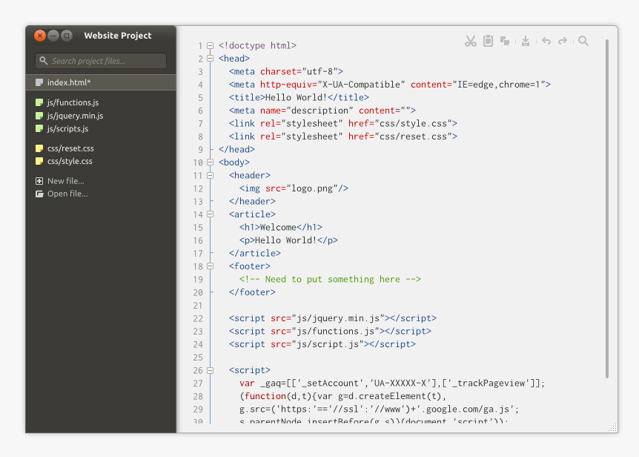Collapse the doctype fold marker on line 1
The image size is (639, 457).
pyautogui.click(x=211, y=46)
